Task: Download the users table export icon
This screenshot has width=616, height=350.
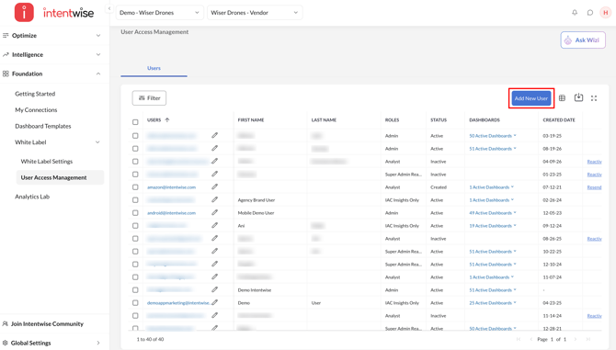Action: (578, 97)
